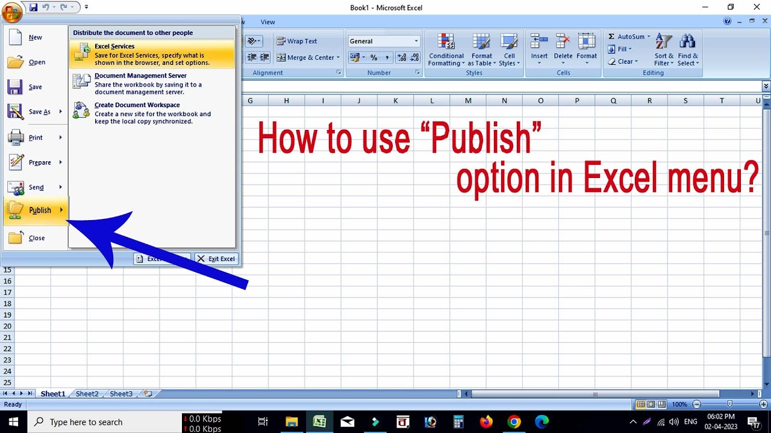Switch to Page Break Preview
Screen dimensions: 771x433
(661, 404)
